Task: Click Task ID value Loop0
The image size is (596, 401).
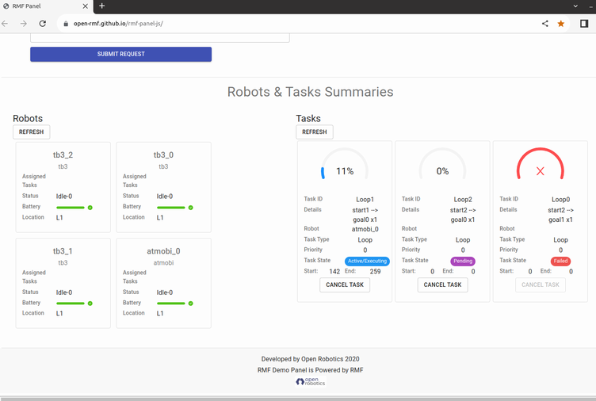Action: coord(560,199)
